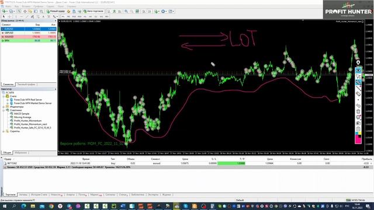Screen dimensions: 374x210
Task: Close order 96715362 with x button
Action: (371, 163)
